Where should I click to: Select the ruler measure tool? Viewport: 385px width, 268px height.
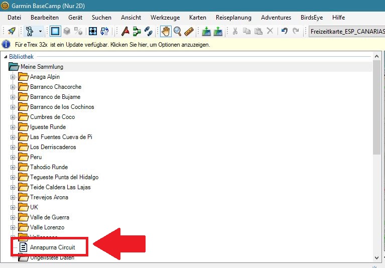189,32
